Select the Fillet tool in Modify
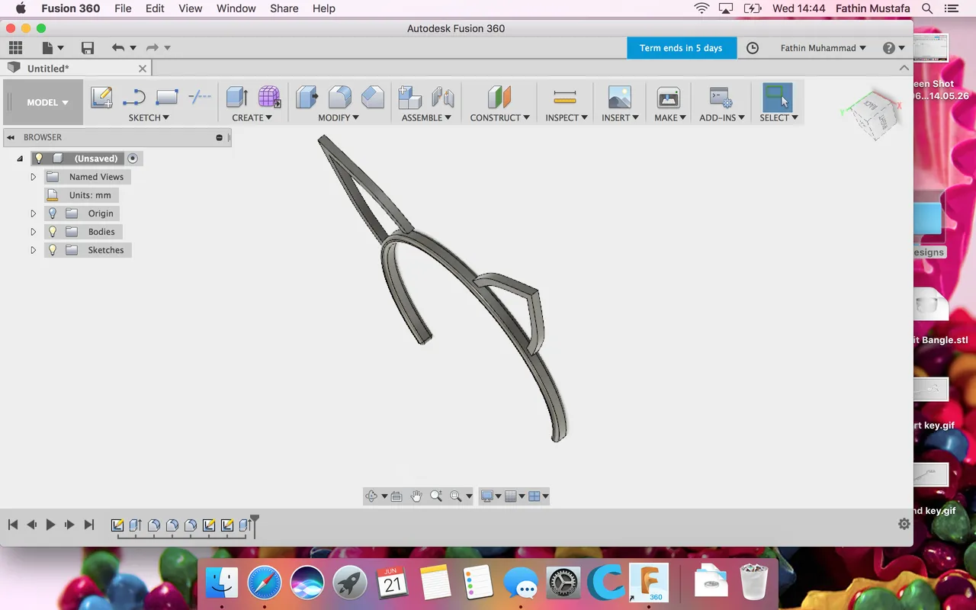The width and height of the screenshot is (976, 610). pos(340,97)
